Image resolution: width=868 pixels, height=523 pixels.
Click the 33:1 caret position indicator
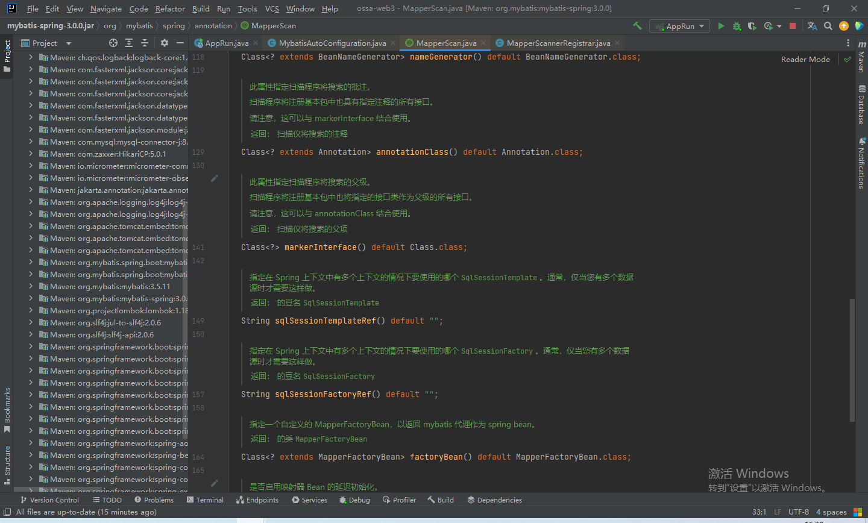(759, 512)
